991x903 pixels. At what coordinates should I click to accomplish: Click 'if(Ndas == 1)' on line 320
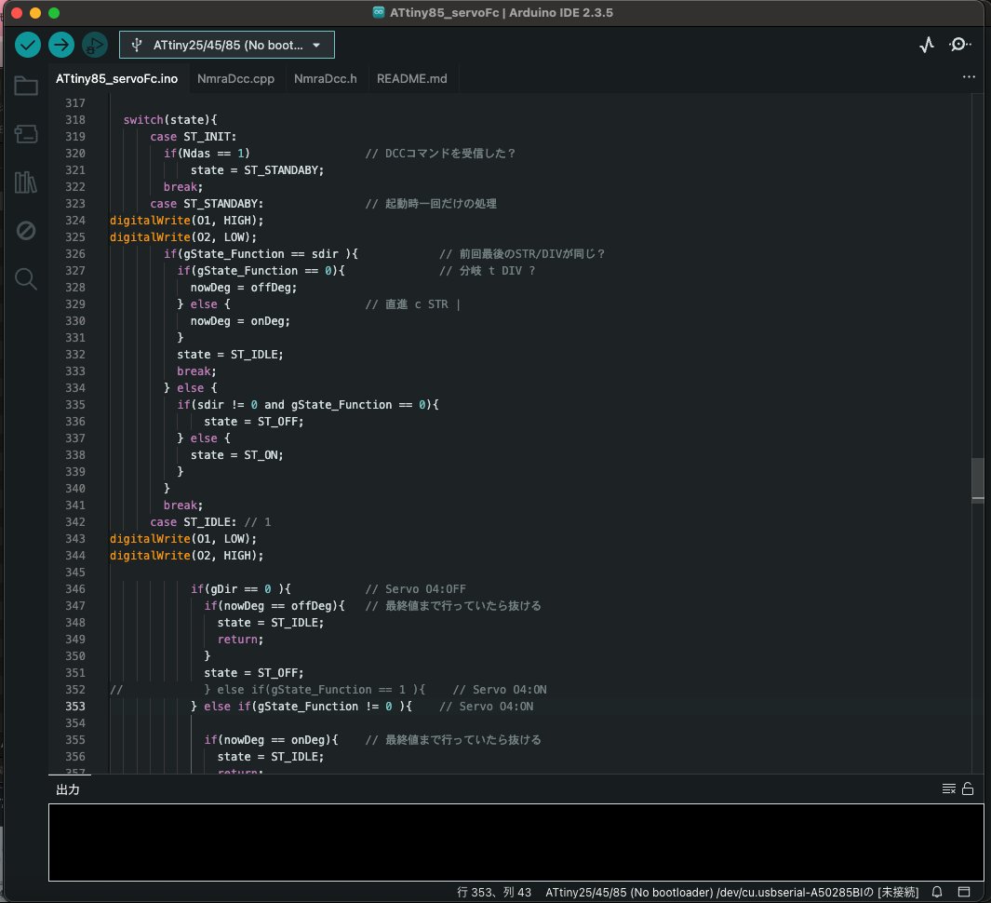coord(207,153)
